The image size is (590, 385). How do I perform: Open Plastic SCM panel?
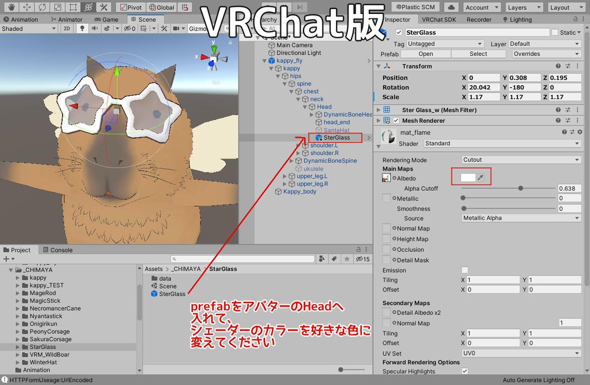[x=415, y=7]
